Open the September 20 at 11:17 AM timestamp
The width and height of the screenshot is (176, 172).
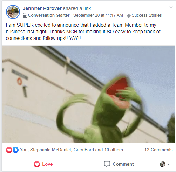pyautogui.click(x=98, y=15)
